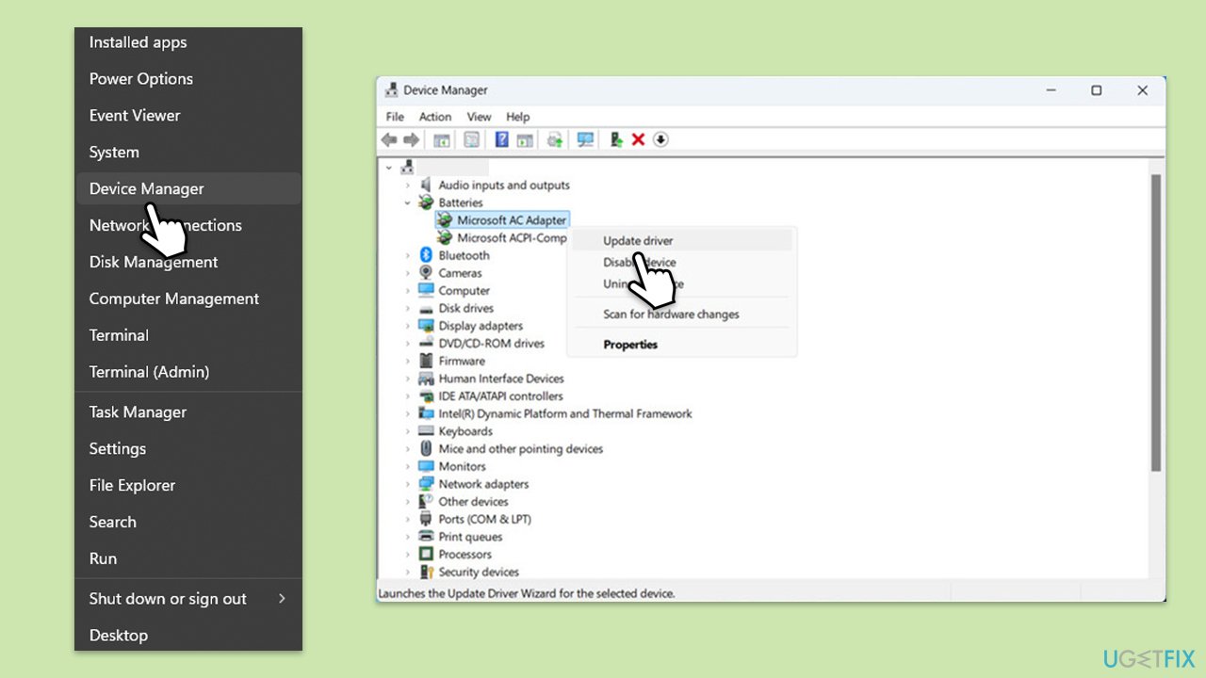Expand the Mice and other pointing devices node
Viewport: 1206px width, 678px height.
click(x=408, y=449)
